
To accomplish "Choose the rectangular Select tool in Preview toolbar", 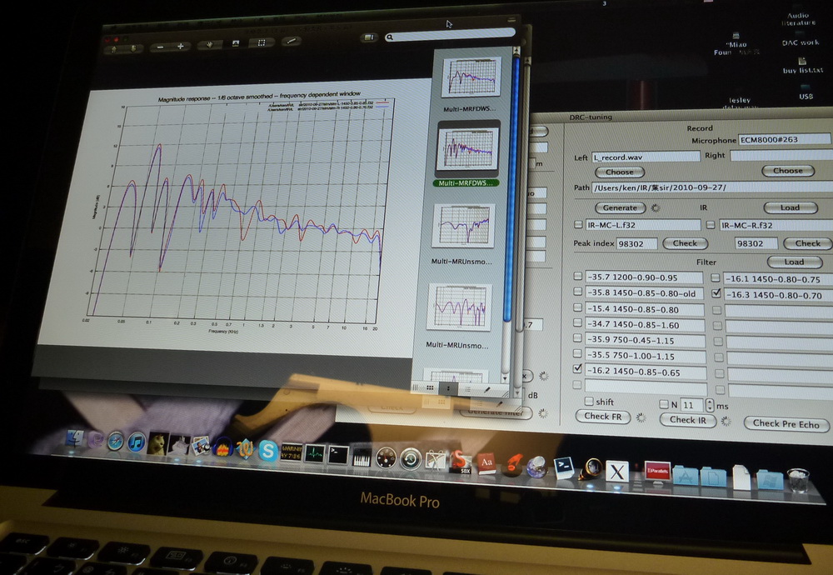I will 261,42.
